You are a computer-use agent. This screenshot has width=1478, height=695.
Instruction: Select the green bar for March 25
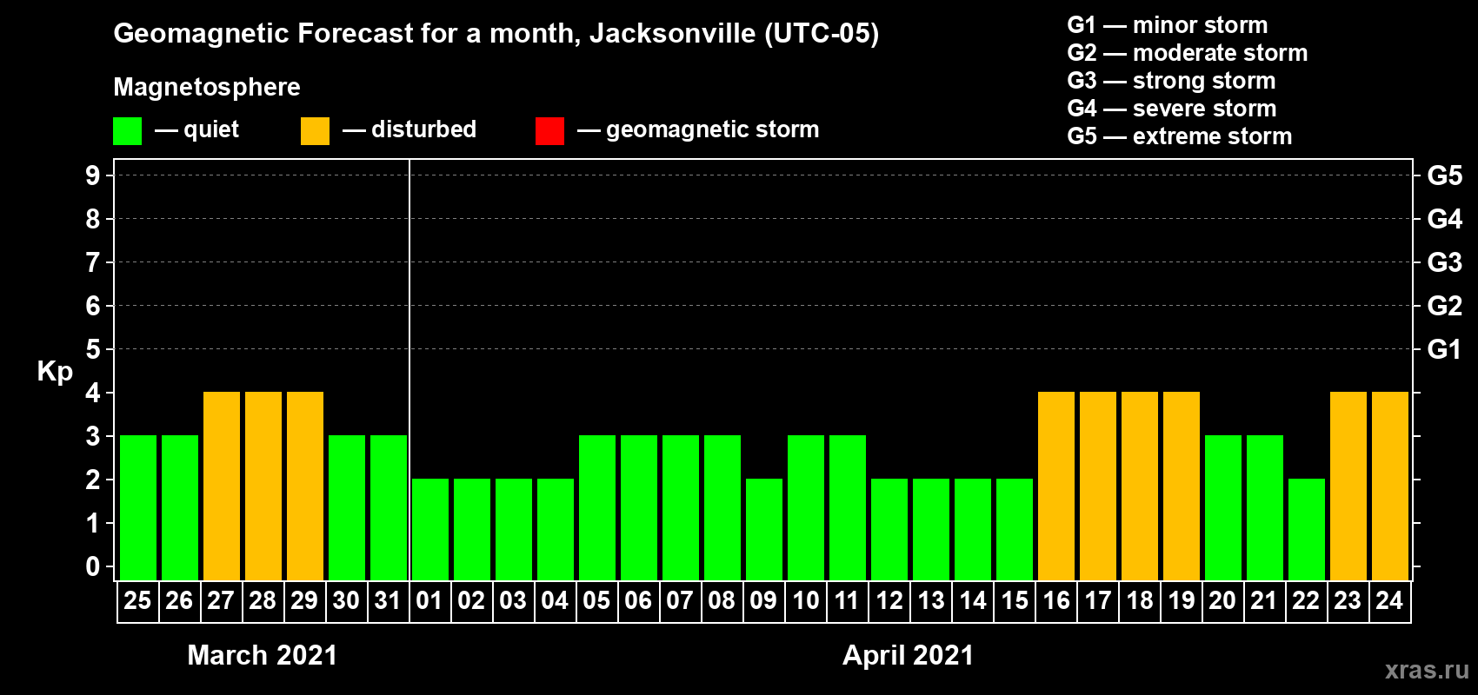pyautogui.click(x=138, y=507)
